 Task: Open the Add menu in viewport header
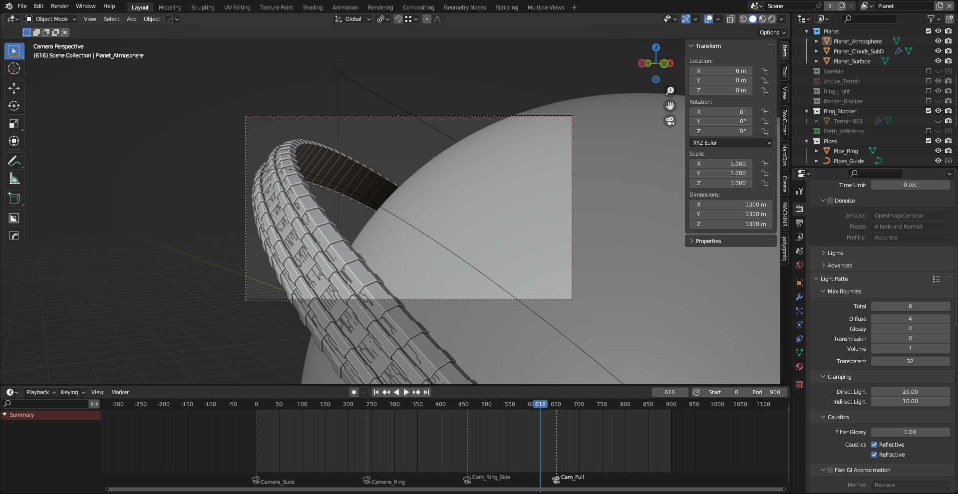(x=131, y=19)
